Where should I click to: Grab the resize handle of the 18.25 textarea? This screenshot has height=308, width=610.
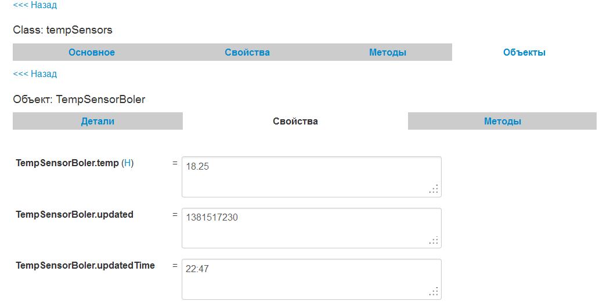click(x=434, y=189)
